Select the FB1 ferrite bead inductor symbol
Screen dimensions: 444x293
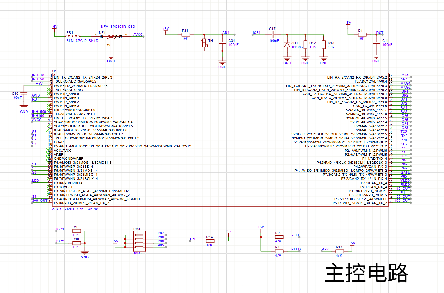73,36
